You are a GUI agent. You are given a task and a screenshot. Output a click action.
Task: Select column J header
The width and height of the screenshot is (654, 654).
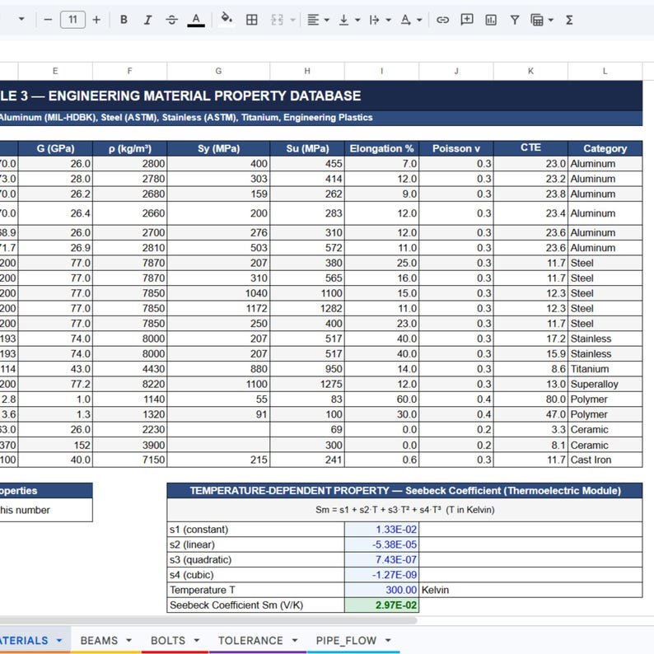[x=456, y=71]
